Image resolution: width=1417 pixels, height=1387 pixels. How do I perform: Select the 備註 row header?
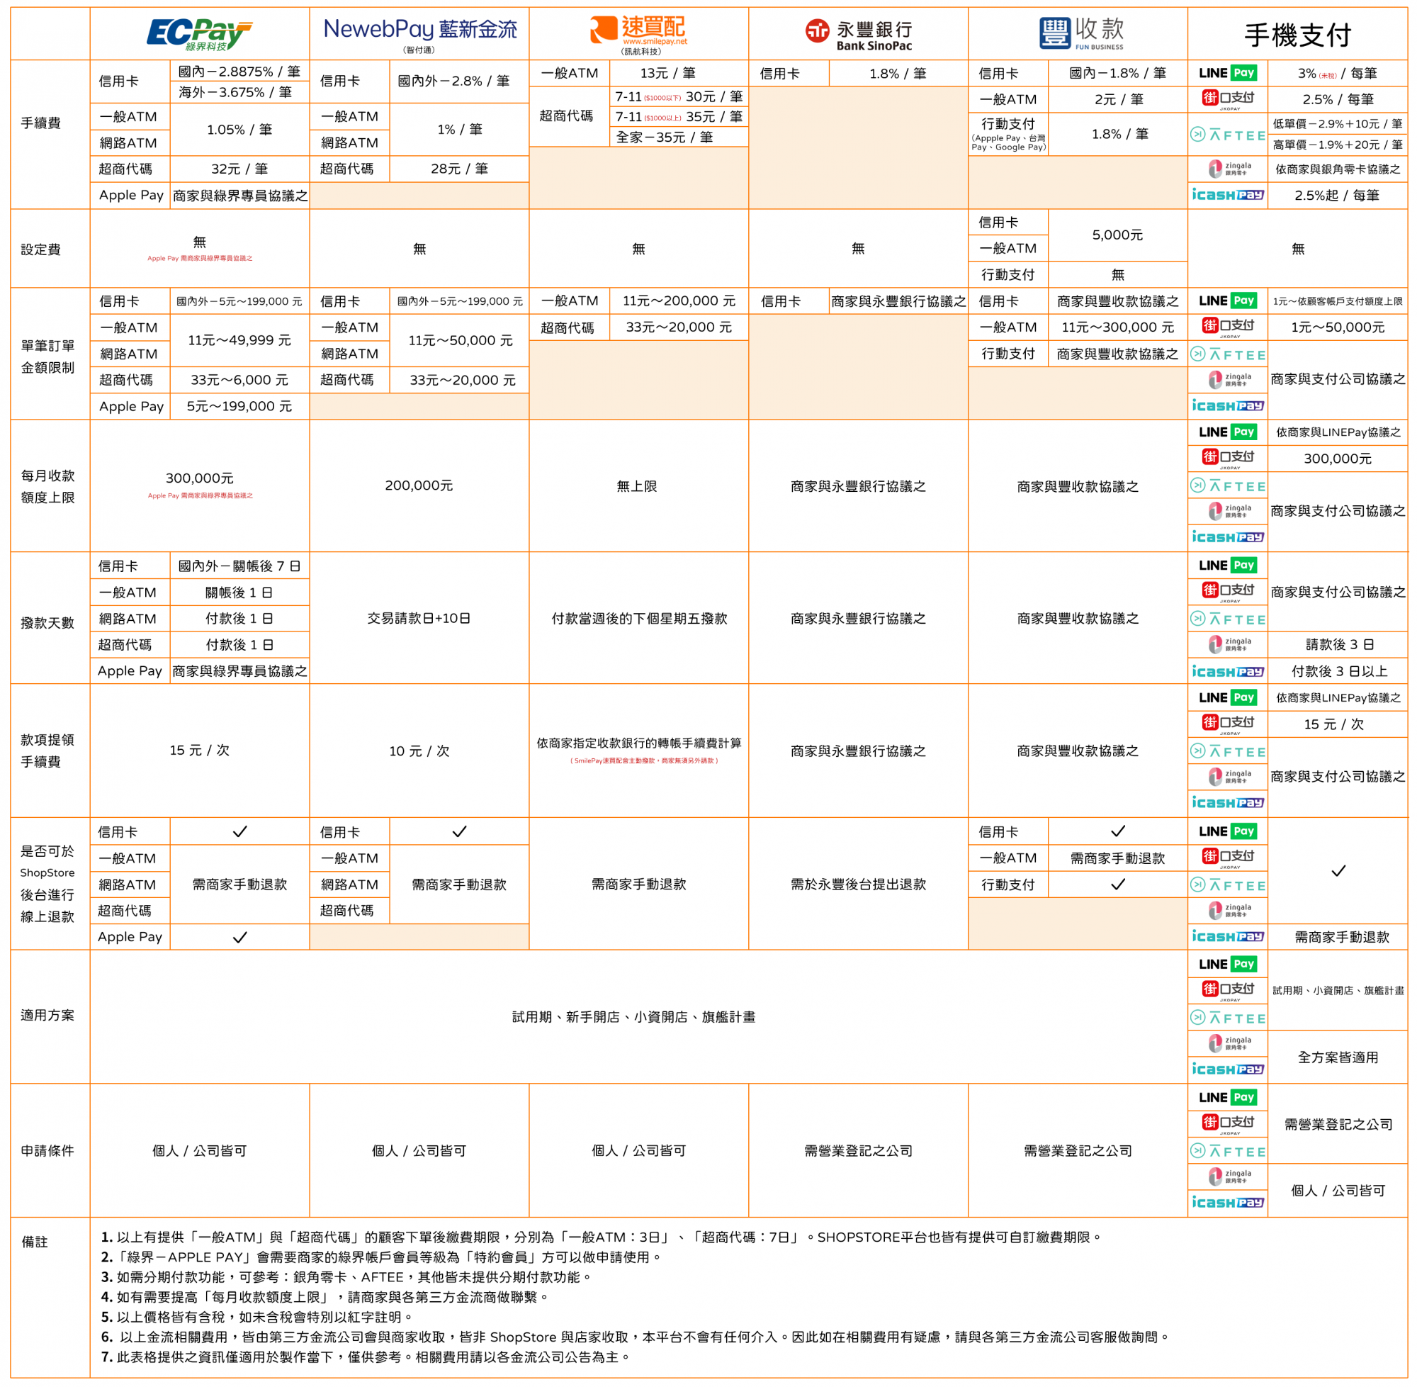pyautogui.click(x=34, y=1241)
